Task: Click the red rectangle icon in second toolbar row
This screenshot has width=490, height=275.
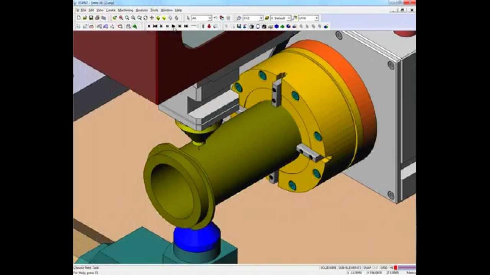Action: [x=91, y=26]
